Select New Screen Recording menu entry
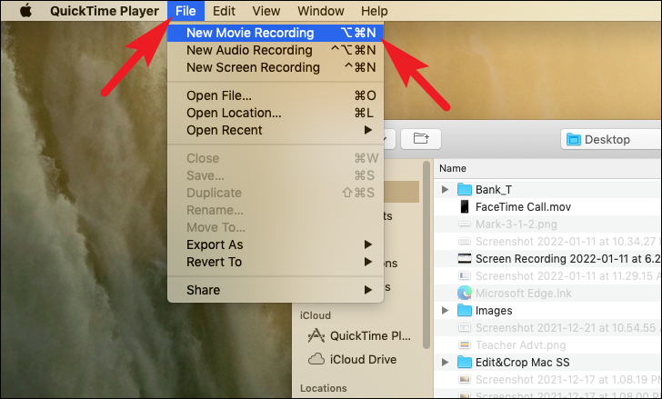The width and height of the screenshot is (662, 399). [x=276, y=67]
